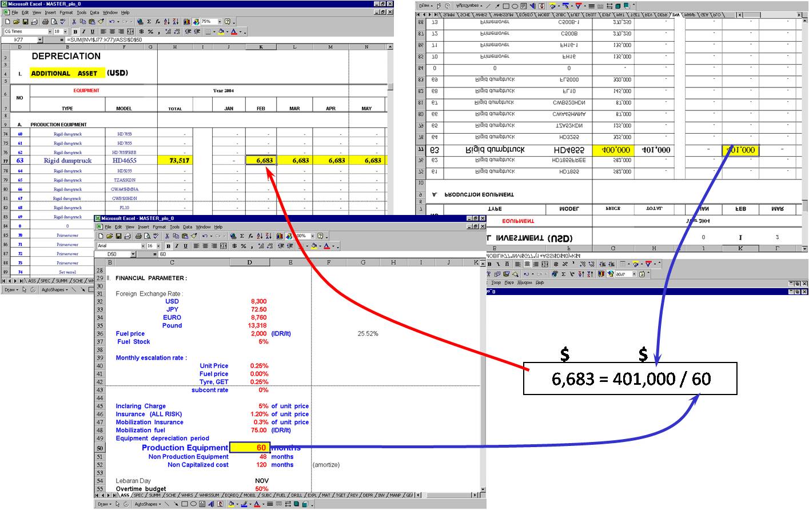Open the Zoom percentage dropdown showing 75%
This screenshot has height=510, width=809.
(x=210, y=22)
